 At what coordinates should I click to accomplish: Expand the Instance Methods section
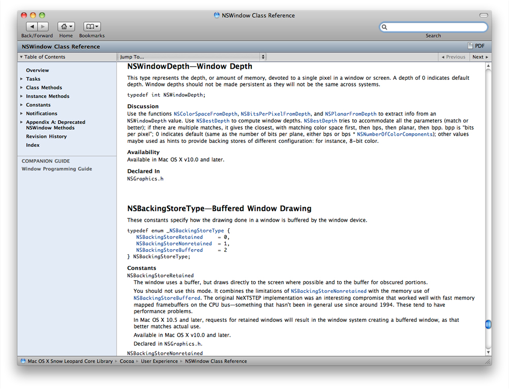click(x=21, y=96)
